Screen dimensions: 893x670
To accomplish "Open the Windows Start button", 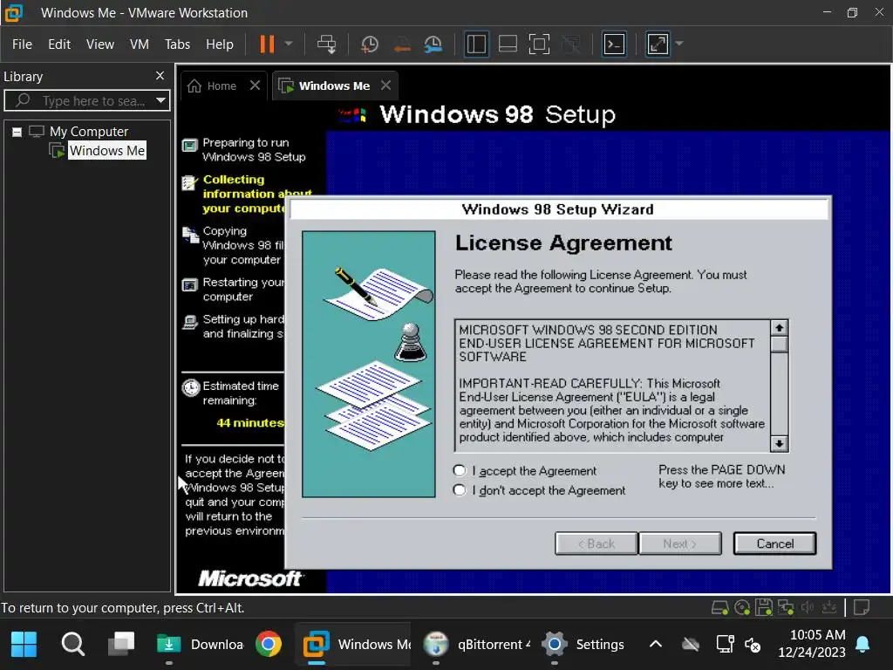I will point(24,645).
